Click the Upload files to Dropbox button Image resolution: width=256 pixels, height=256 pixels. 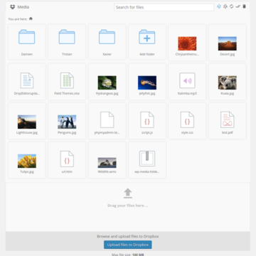point(128,245)
